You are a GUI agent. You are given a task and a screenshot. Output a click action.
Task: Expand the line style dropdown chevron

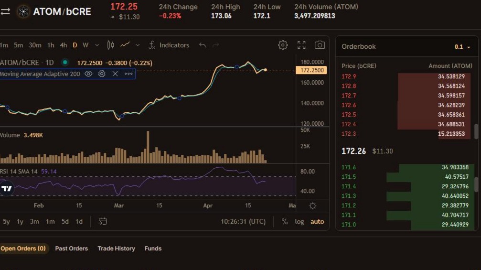pos(138,45)
